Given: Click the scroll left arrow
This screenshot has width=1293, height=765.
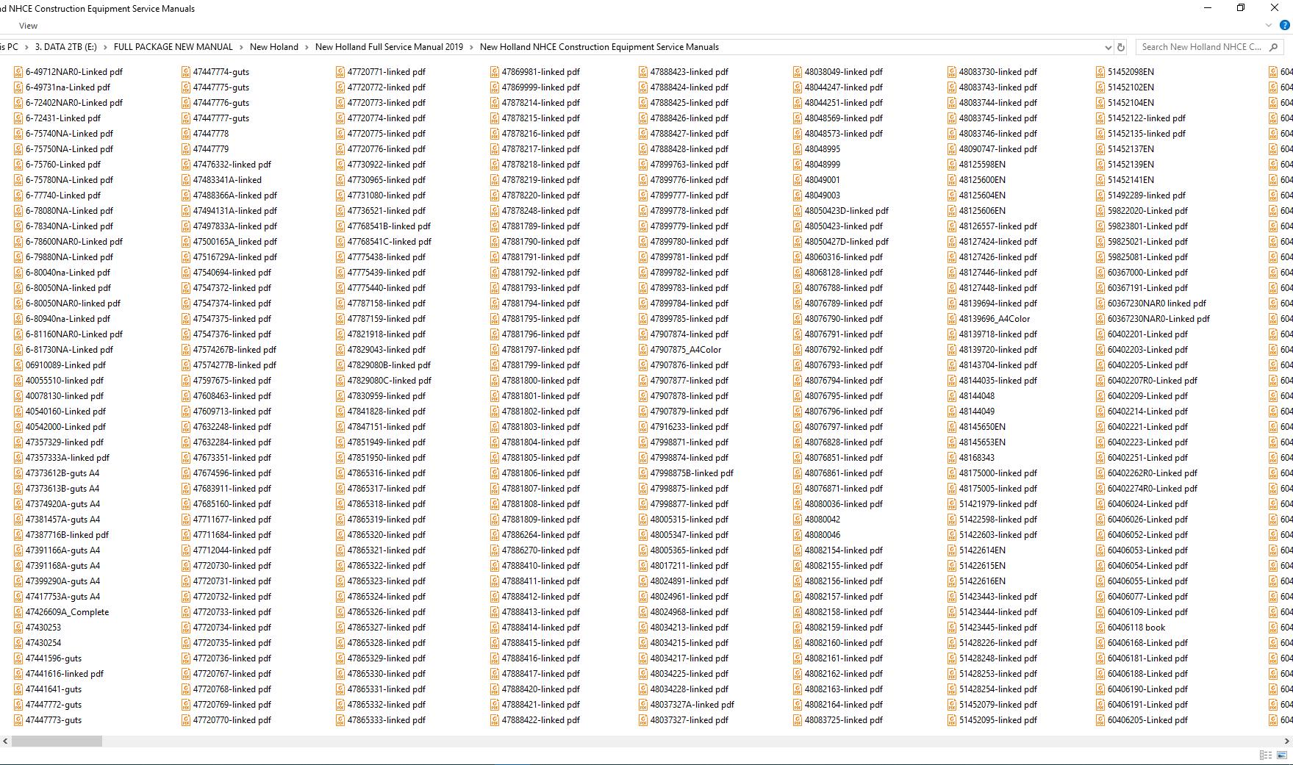Looking at the screenshot, I should tap(5, 741).
